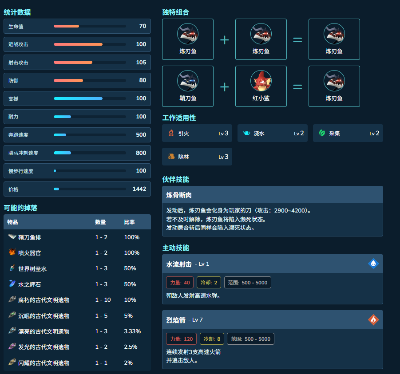Click the 比率 column header
400x374 pixels.
(x=129, y=222)
